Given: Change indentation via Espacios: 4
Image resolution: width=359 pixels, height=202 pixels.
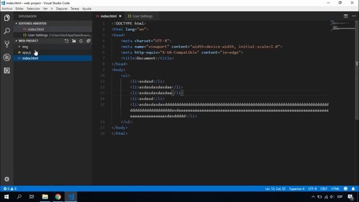Looking at the screenshot, I should 297,189.
